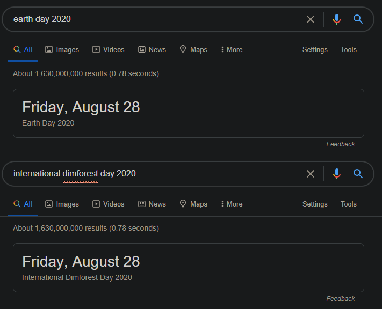Start voice search in dimforest day search bar
The width and height of the screenshot is (382, 309).
pos(337,174)
